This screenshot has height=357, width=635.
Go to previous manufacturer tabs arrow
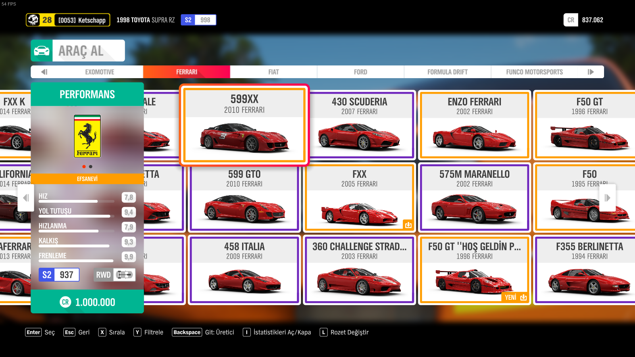point(44,72)
